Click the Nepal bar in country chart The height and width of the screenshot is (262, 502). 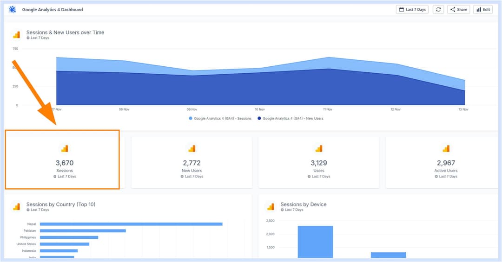131,224
